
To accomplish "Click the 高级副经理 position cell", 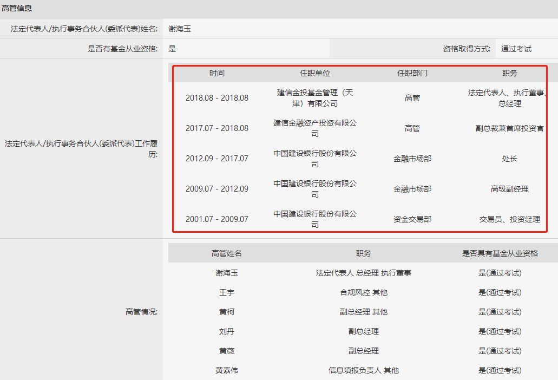I will [510, 188].
